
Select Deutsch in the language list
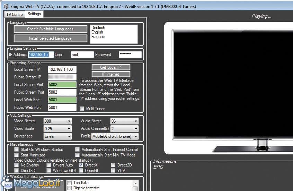pos(98,28)
